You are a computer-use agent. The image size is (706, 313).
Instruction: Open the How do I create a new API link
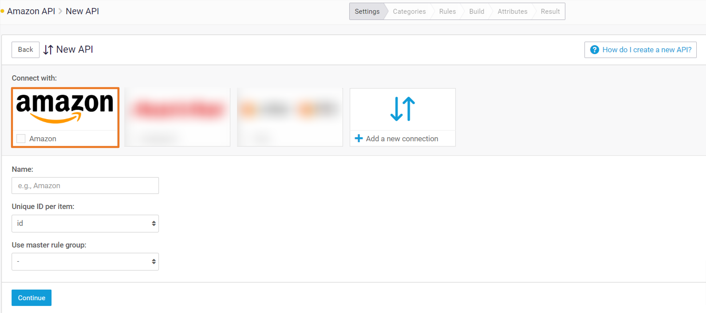click(x=640, y=50)
